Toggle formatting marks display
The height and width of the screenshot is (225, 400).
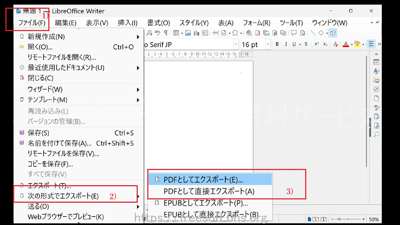166,33
